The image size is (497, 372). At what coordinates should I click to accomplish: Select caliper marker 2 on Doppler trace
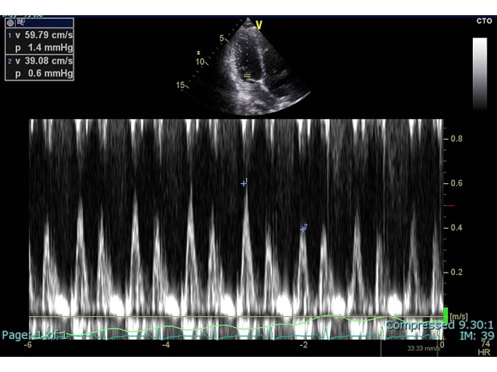click(302, 228)
